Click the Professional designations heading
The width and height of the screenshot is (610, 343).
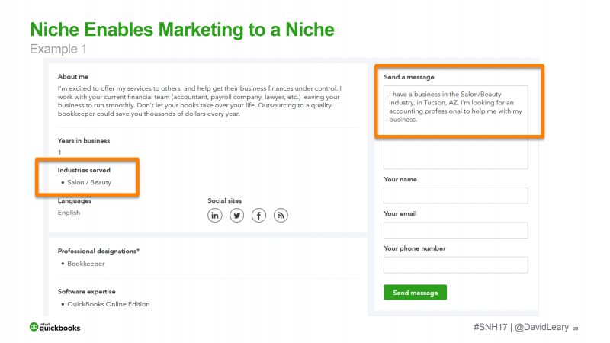tap(98, 251)
